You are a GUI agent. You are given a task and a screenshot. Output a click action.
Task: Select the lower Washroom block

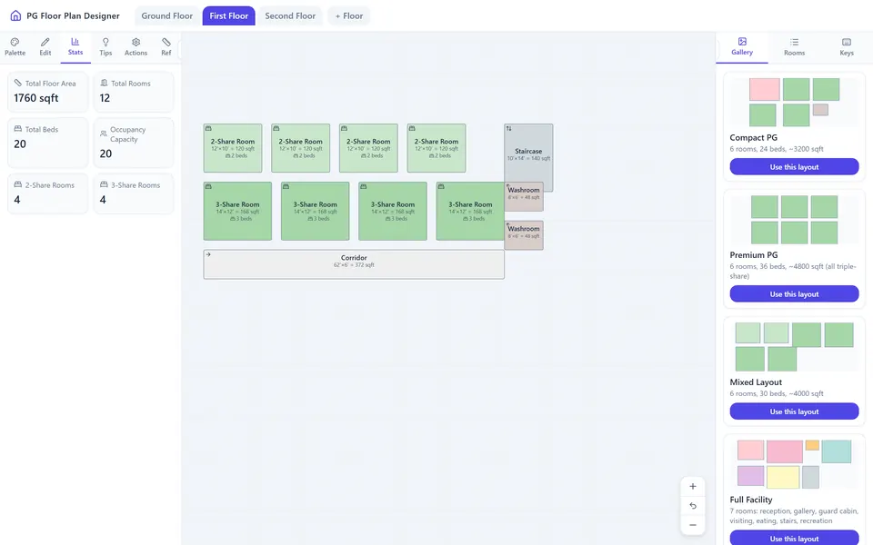click(524, 235)
